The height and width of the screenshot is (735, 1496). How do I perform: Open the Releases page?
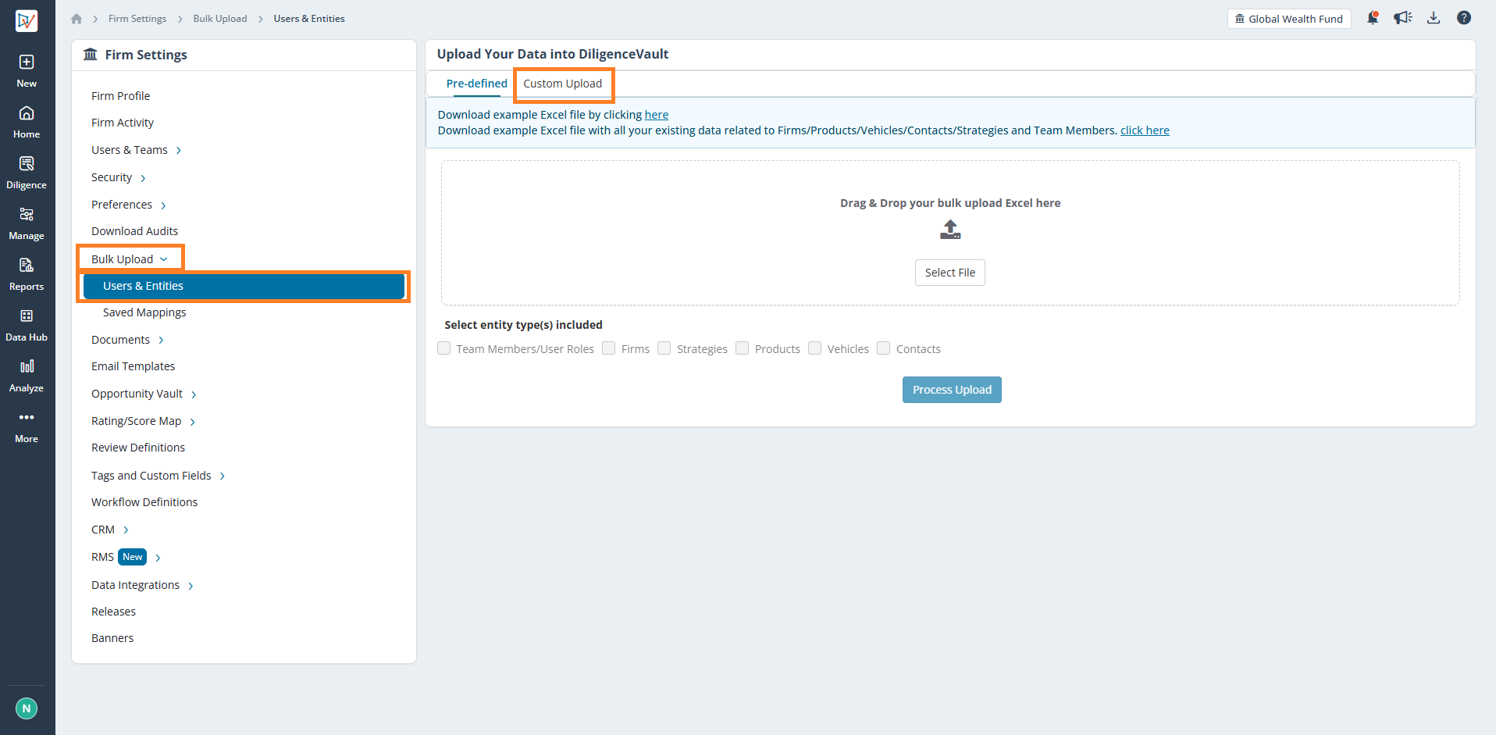pos(113,612)
